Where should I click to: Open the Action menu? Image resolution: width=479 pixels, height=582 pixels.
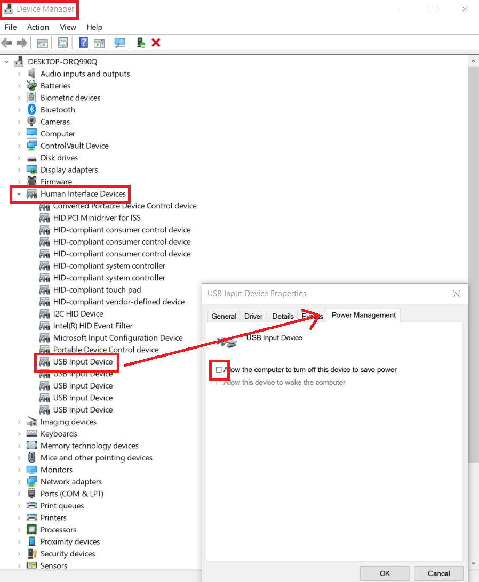38,27
